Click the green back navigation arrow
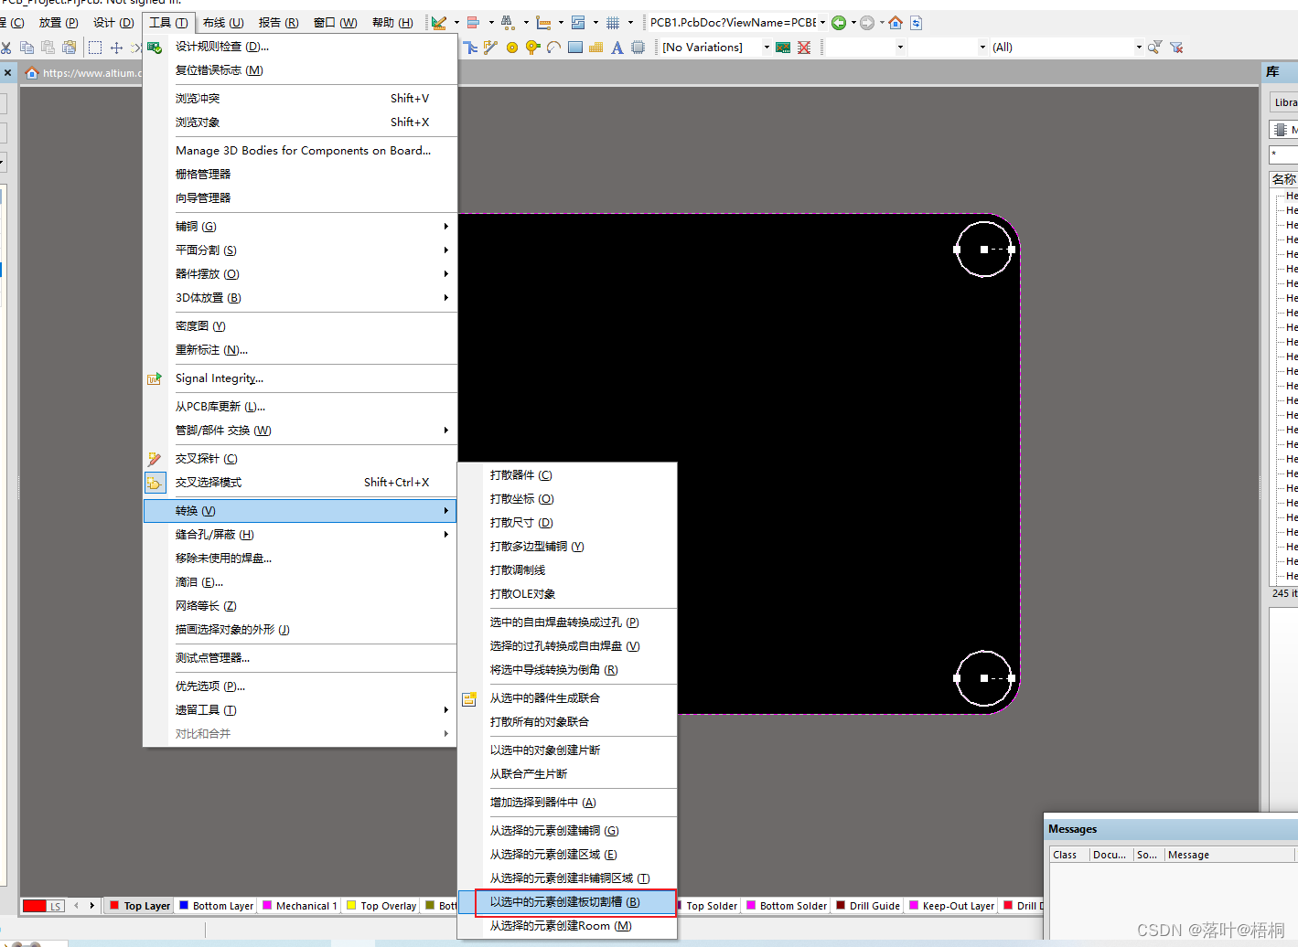The width and height of the screenshot is (1298, 947). pos(839,23)
